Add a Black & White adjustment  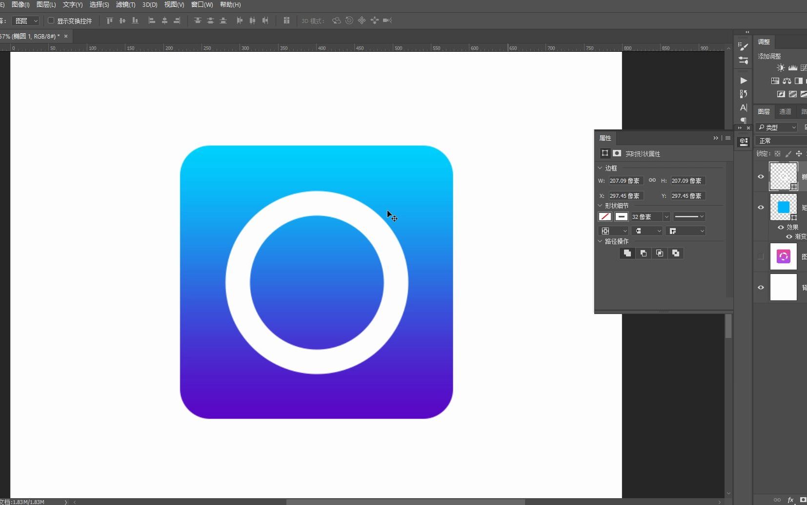coord(798,81)
